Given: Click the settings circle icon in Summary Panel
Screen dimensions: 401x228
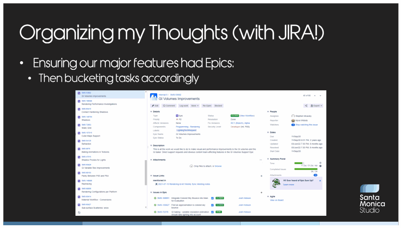Looking at the screenshot, I should tap(320, 163).
